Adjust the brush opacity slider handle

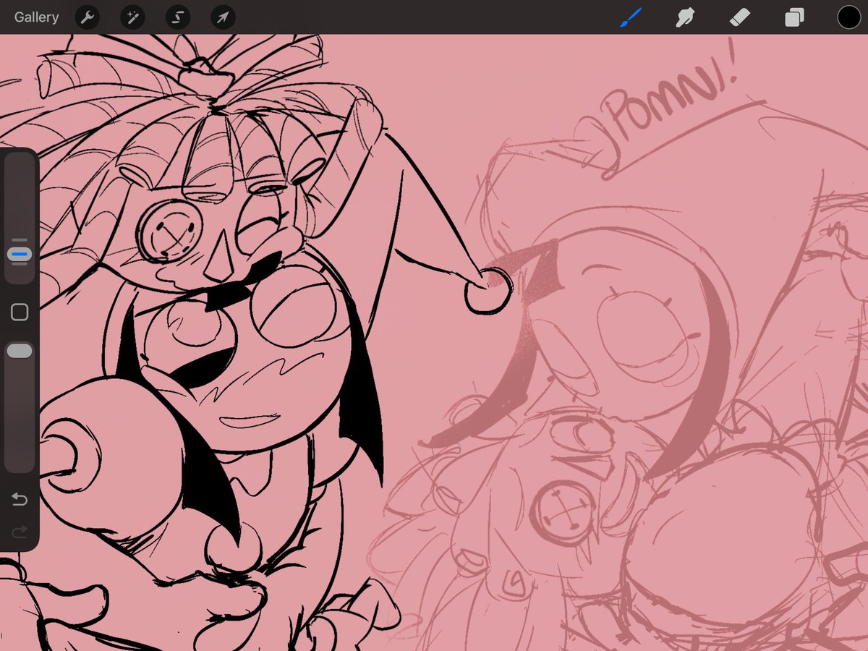(20, 351)
